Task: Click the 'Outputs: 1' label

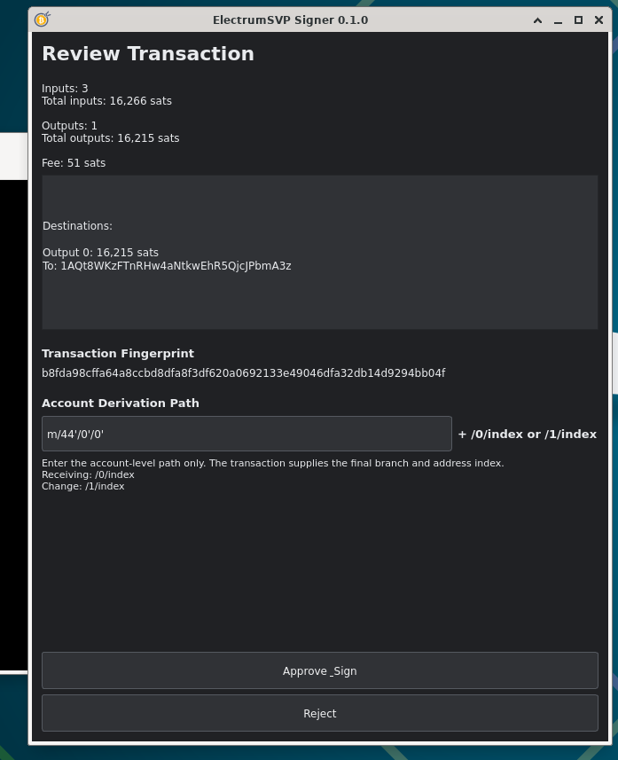Action: [x=69, y=126]
